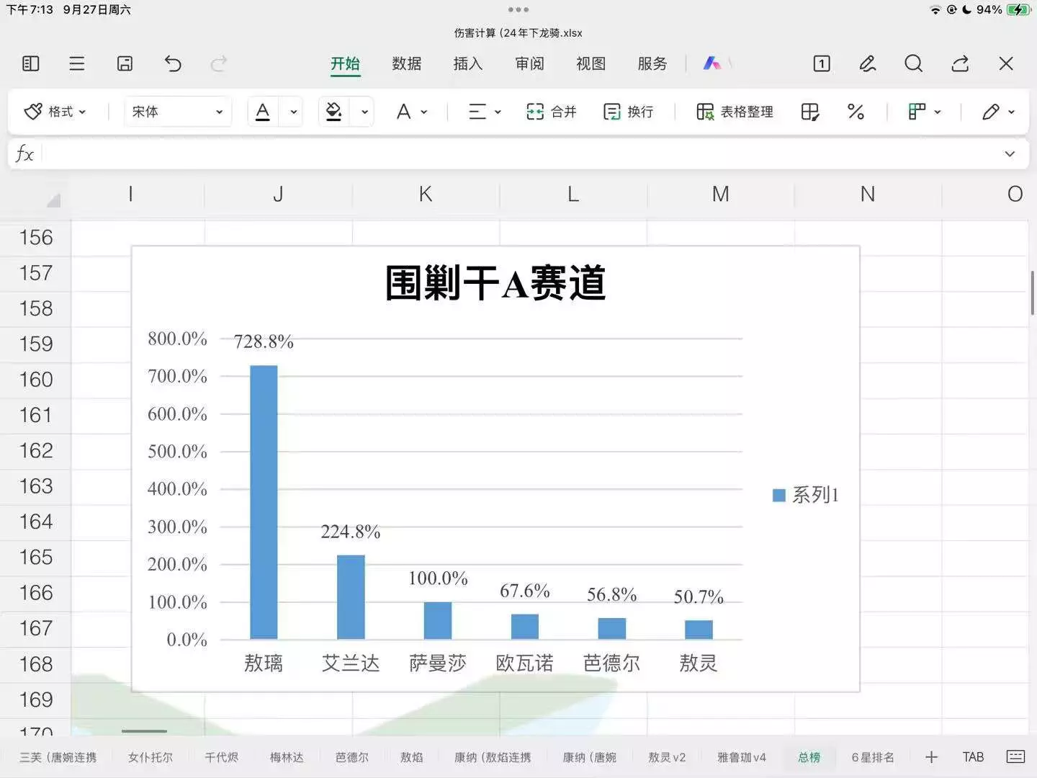Open the 格式 format dropdown

pos(55,112)
